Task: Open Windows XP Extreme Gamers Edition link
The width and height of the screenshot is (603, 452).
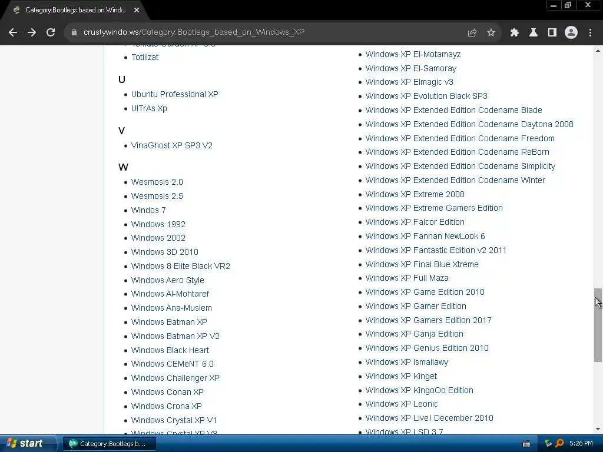Action: (434, 208)
